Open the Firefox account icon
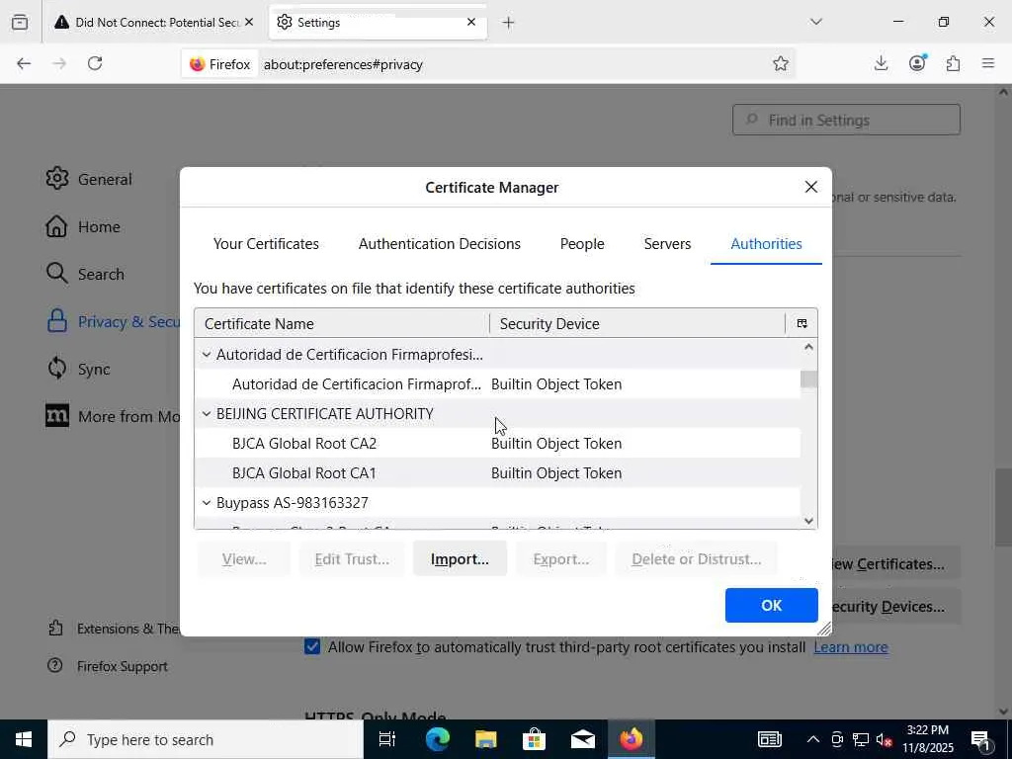Screen dimensions: 1012x759 (x=917, y=62)
